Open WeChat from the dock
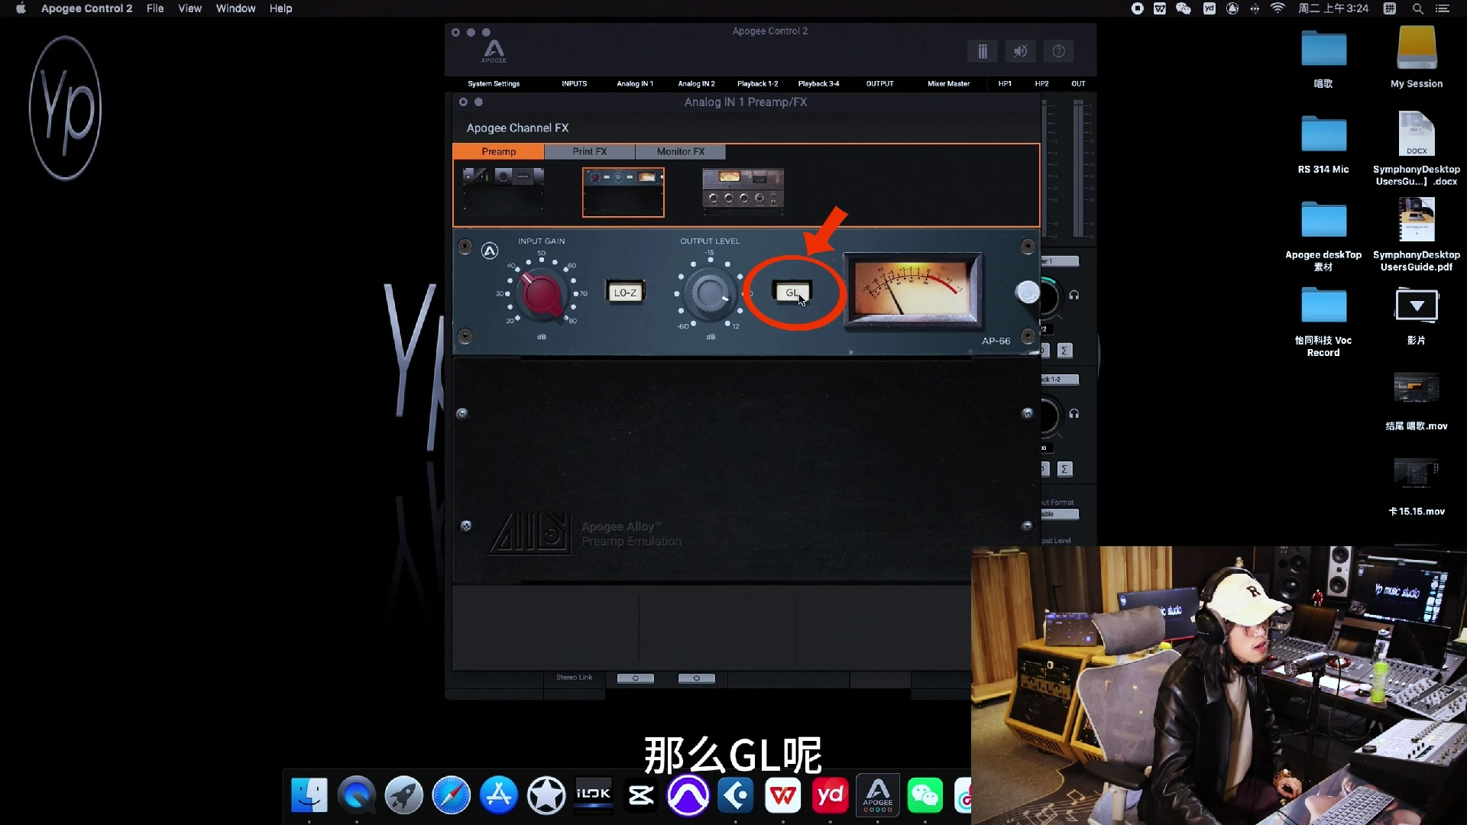 click(925, 795)
